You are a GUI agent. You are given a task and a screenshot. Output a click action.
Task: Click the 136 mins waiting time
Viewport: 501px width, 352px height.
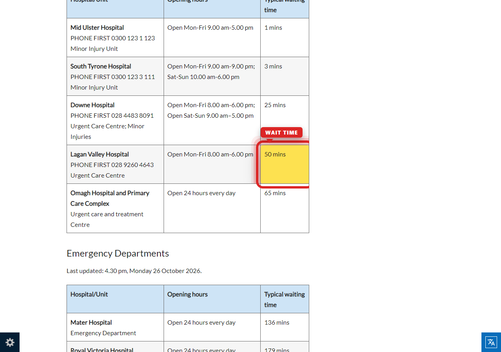277,322
